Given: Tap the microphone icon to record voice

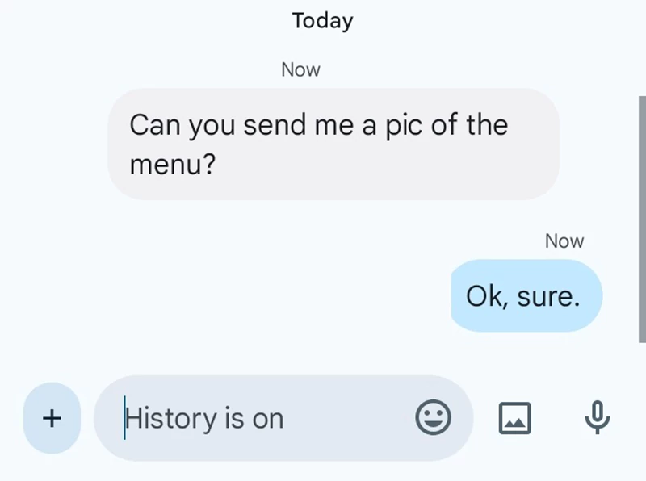Looking at the screenshot, I should [596, 418].
